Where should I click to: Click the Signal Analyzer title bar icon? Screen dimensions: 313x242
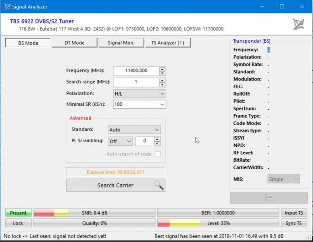(x=7, y=6)
